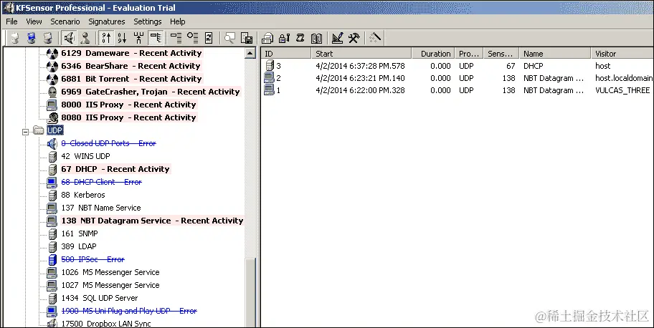Sort events by the Duration column header
Image resolution: width=654 pixels, height=328 pixels.
tap(433, 53)
